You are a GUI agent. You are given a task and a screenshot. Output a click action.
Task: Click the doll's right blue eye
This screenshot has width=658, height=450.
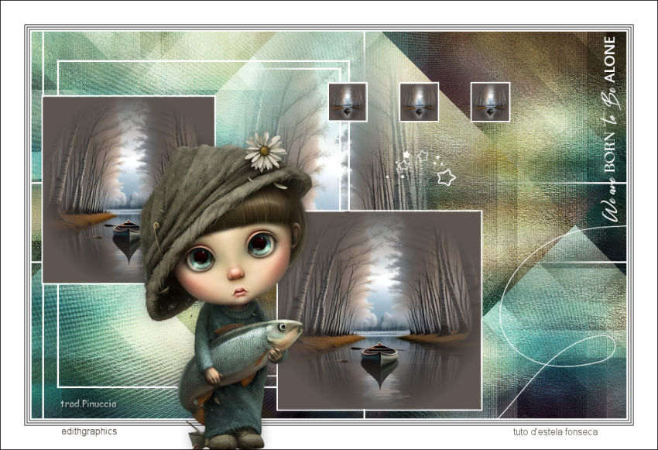coord(260,244)
